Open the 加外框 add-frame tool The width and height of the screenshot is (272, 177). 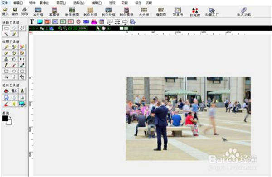(38, 12)
